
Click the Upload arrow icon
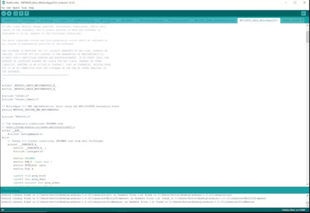pyautogui.click(x=9, y=14)
